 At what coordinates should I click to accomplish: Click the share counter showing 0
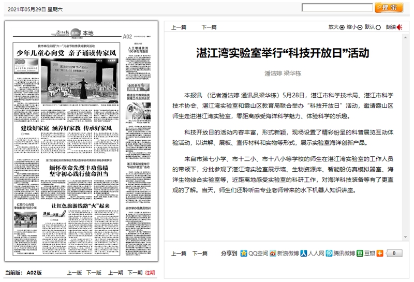(394, 253)
